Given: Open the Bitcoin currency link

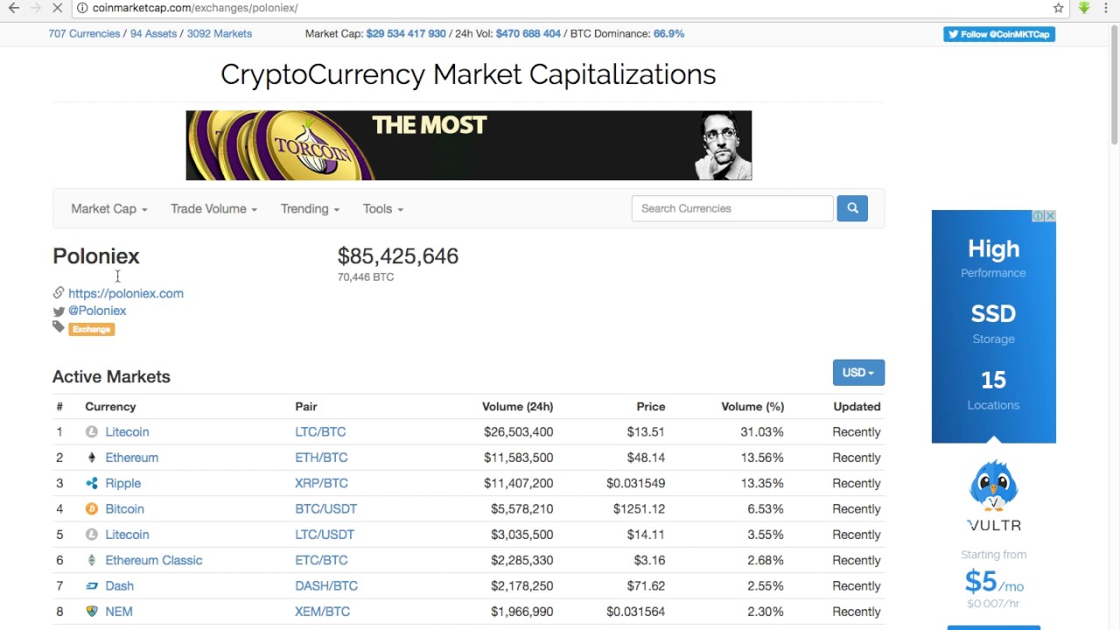Looking at the screenshot, I should (124, 508).
